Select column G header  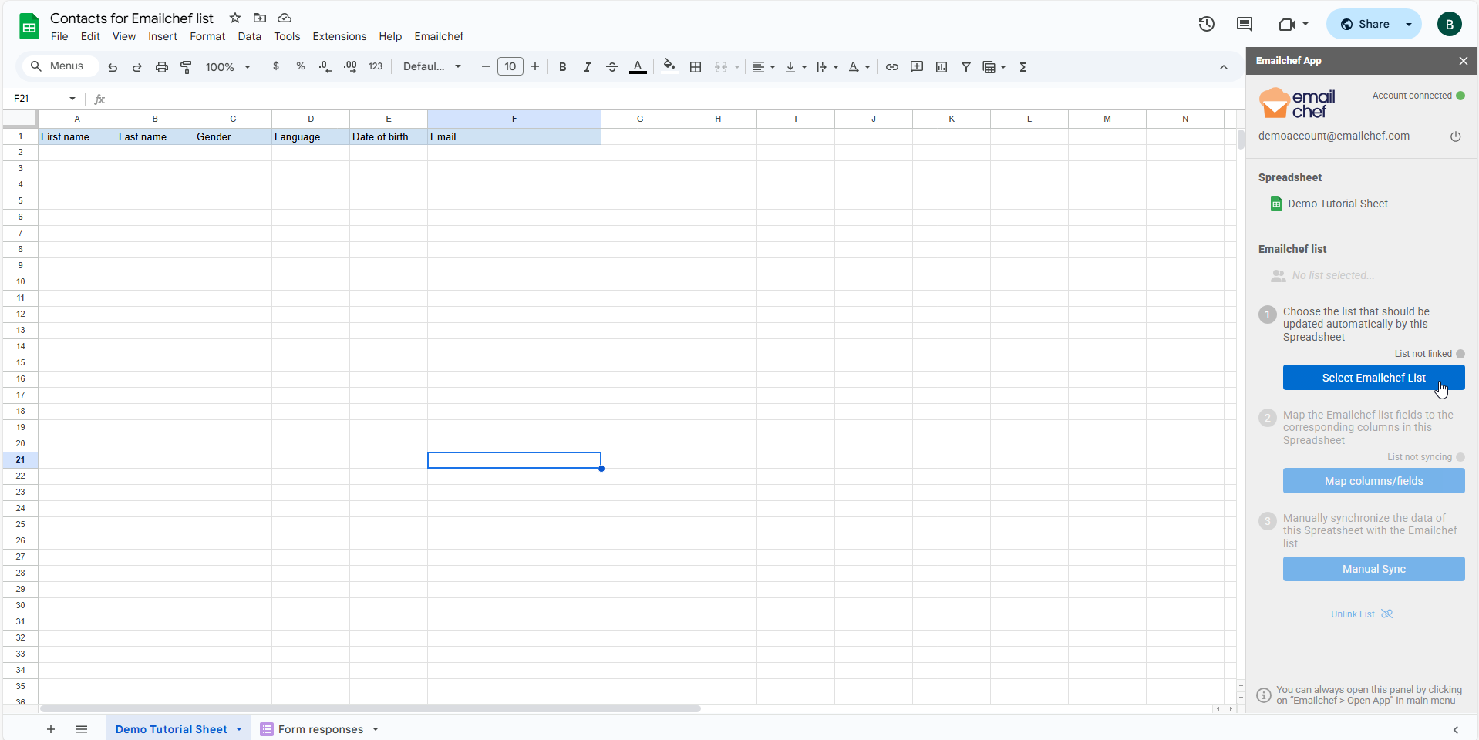point(640,119)
